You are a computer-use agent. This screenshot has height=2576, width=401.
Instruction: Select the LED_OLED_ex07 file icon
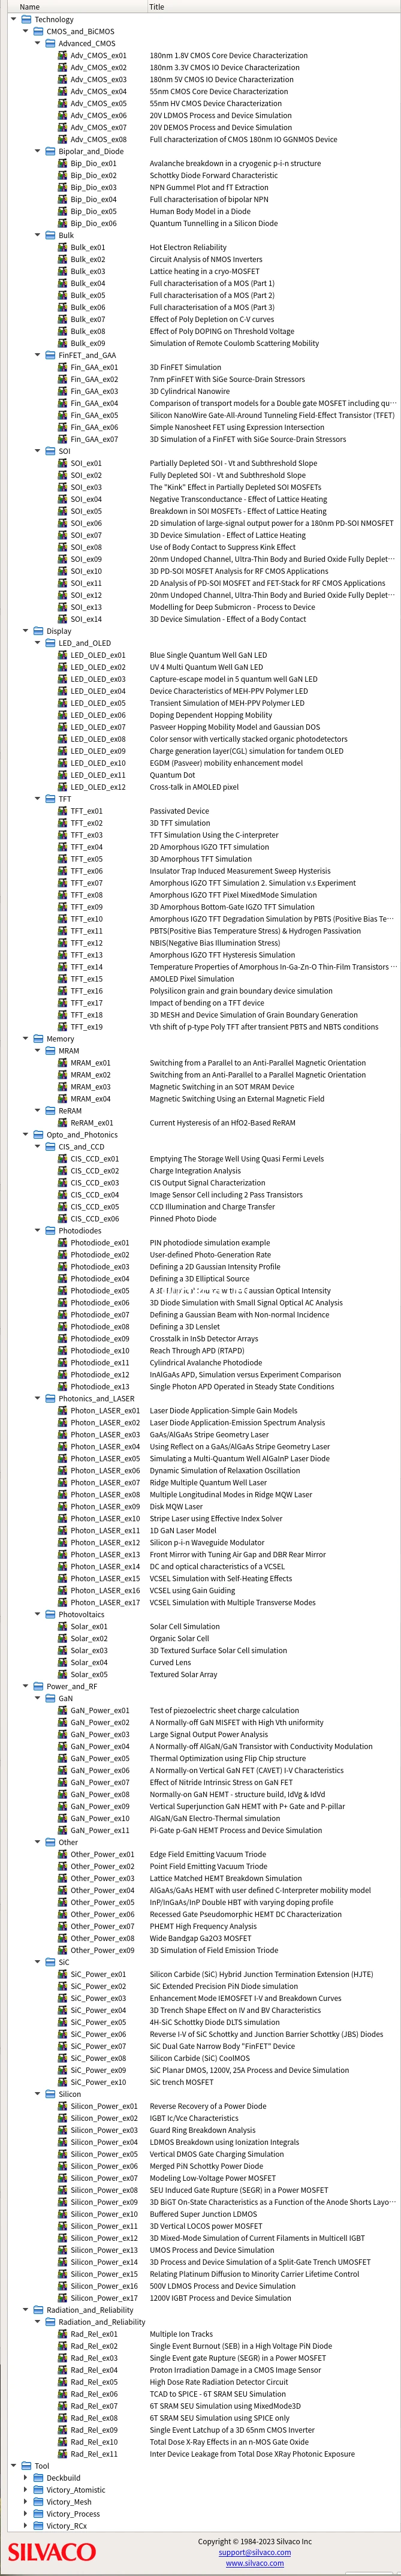(63, 728)
